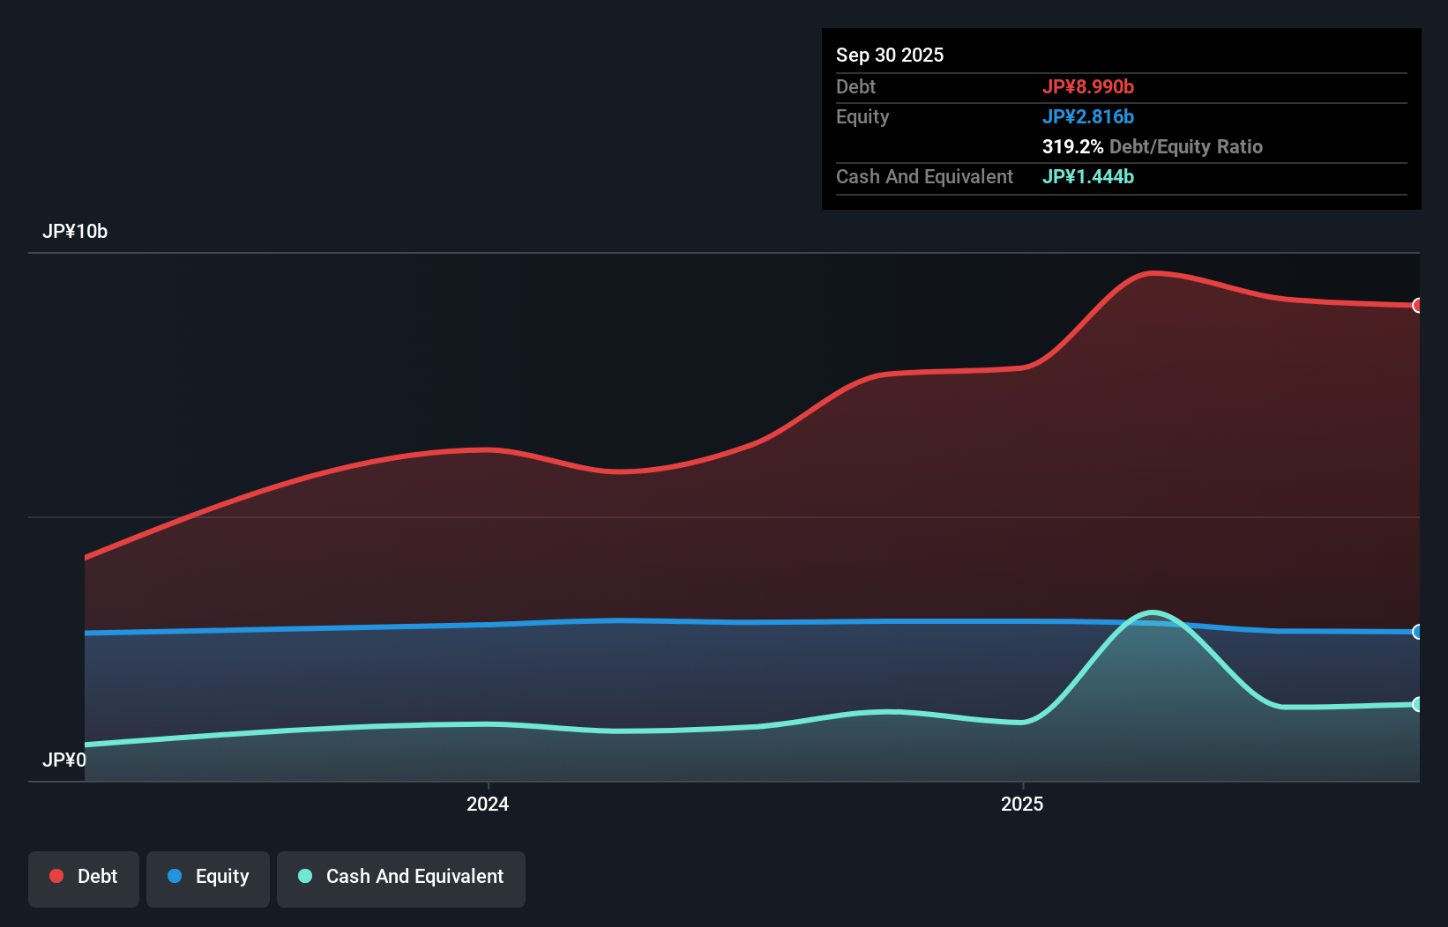1448x927 pixels.
Task: Click the blue Equity legend dot
Action: pos(175,876)
